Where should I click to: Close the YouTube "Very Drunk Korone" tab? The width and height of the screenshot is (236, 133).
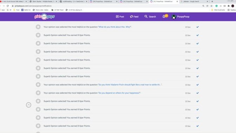[x=26, y=1]
